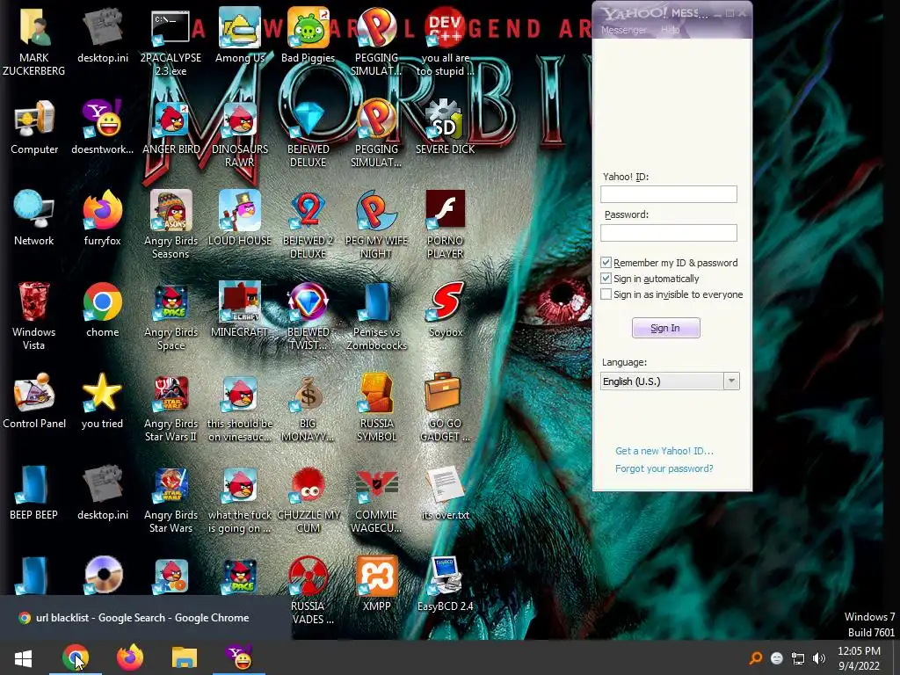
Task: Open the Messenger menu in Yahoo window
Action: [x=623, y=30]
